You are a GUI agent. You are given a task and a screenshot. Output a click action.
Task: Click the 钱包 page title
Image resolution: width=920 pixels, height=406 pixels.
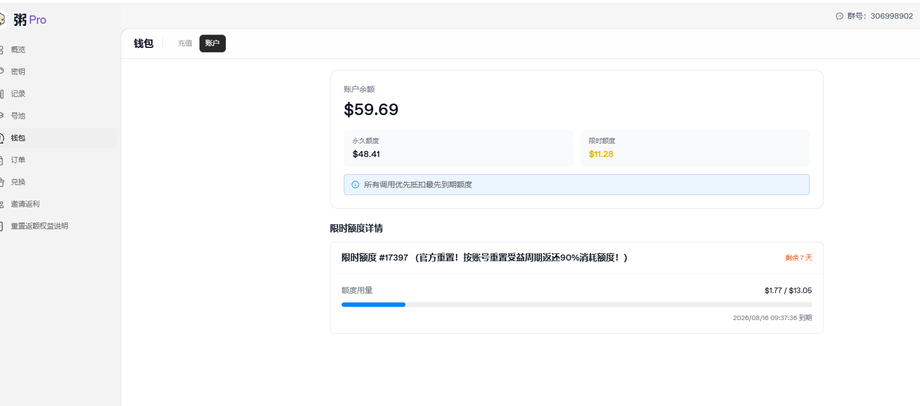(x=144, y=44)
